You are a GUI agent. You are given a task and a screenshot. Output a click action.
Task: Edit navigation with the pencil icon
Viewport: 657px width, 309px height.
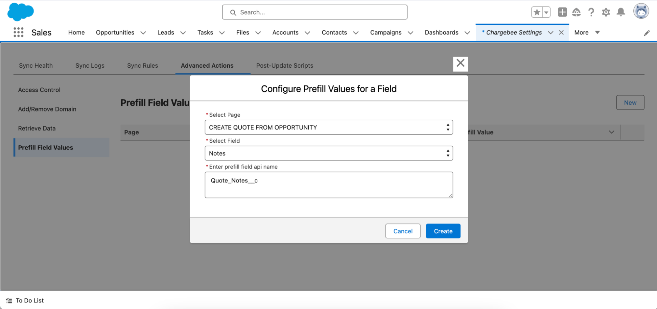point(646,33)
